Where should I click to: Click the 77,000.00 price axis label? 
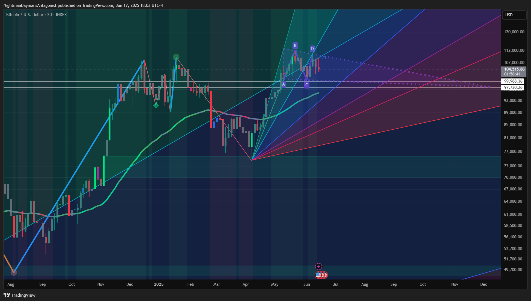(x=513, y=151)
